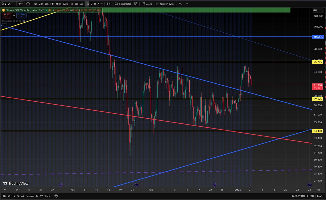Open the time axis settings gear
The image size is (326, 200).
click(319, 190)
